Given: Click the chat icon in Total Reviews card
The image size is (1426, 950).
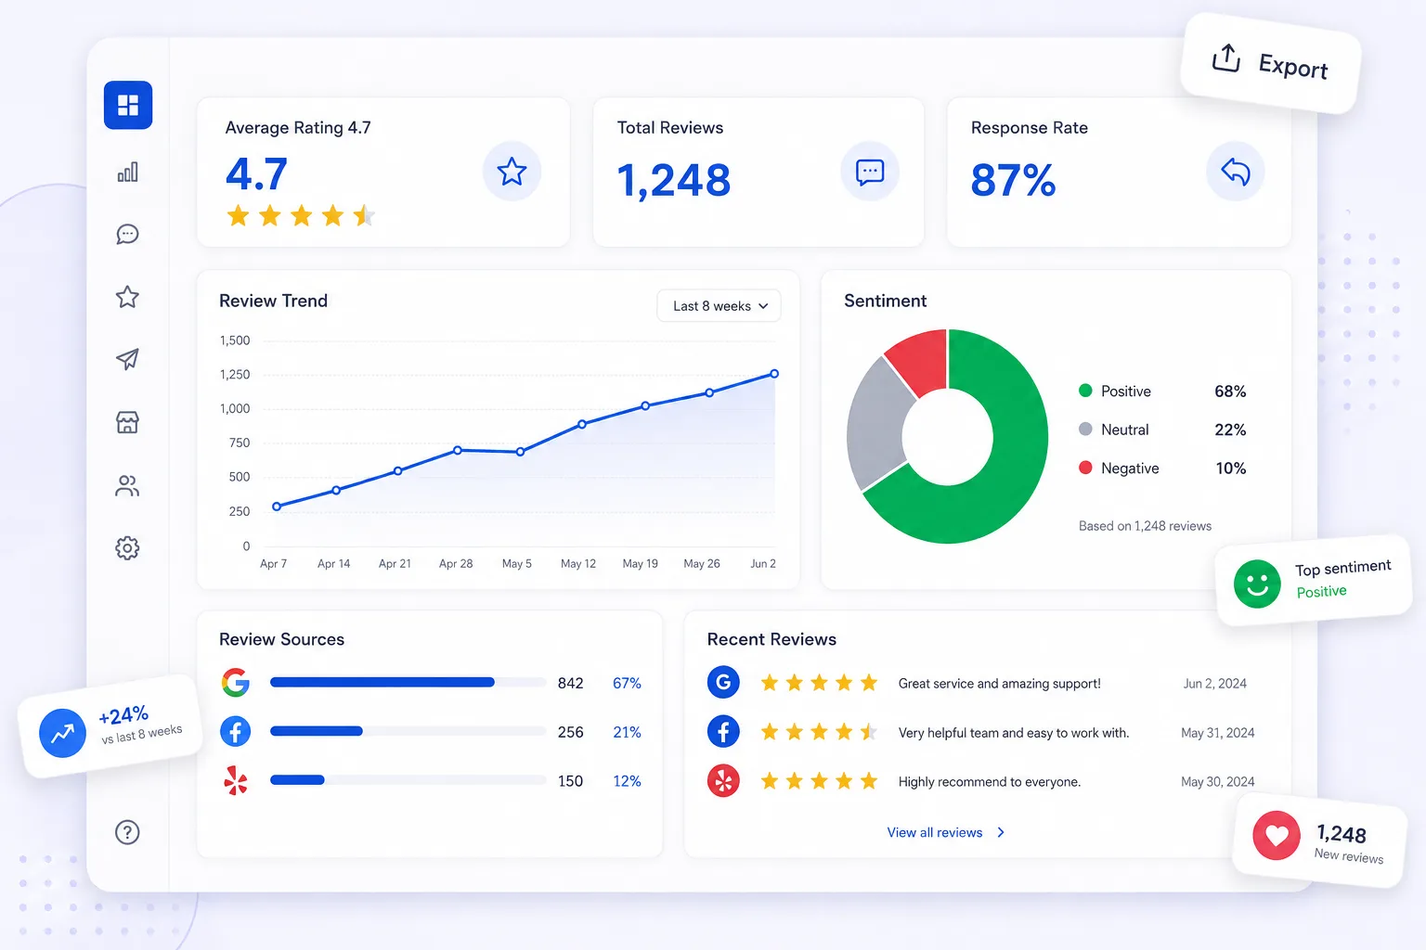Looking at the screenshot, I should (x=870, y=172).
